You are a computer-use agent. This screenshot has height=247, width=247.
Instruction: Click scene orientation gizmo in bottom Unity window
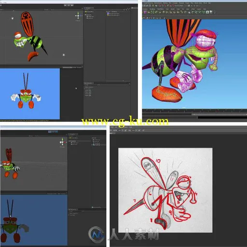pyautogui.click(x=63, y=142)
